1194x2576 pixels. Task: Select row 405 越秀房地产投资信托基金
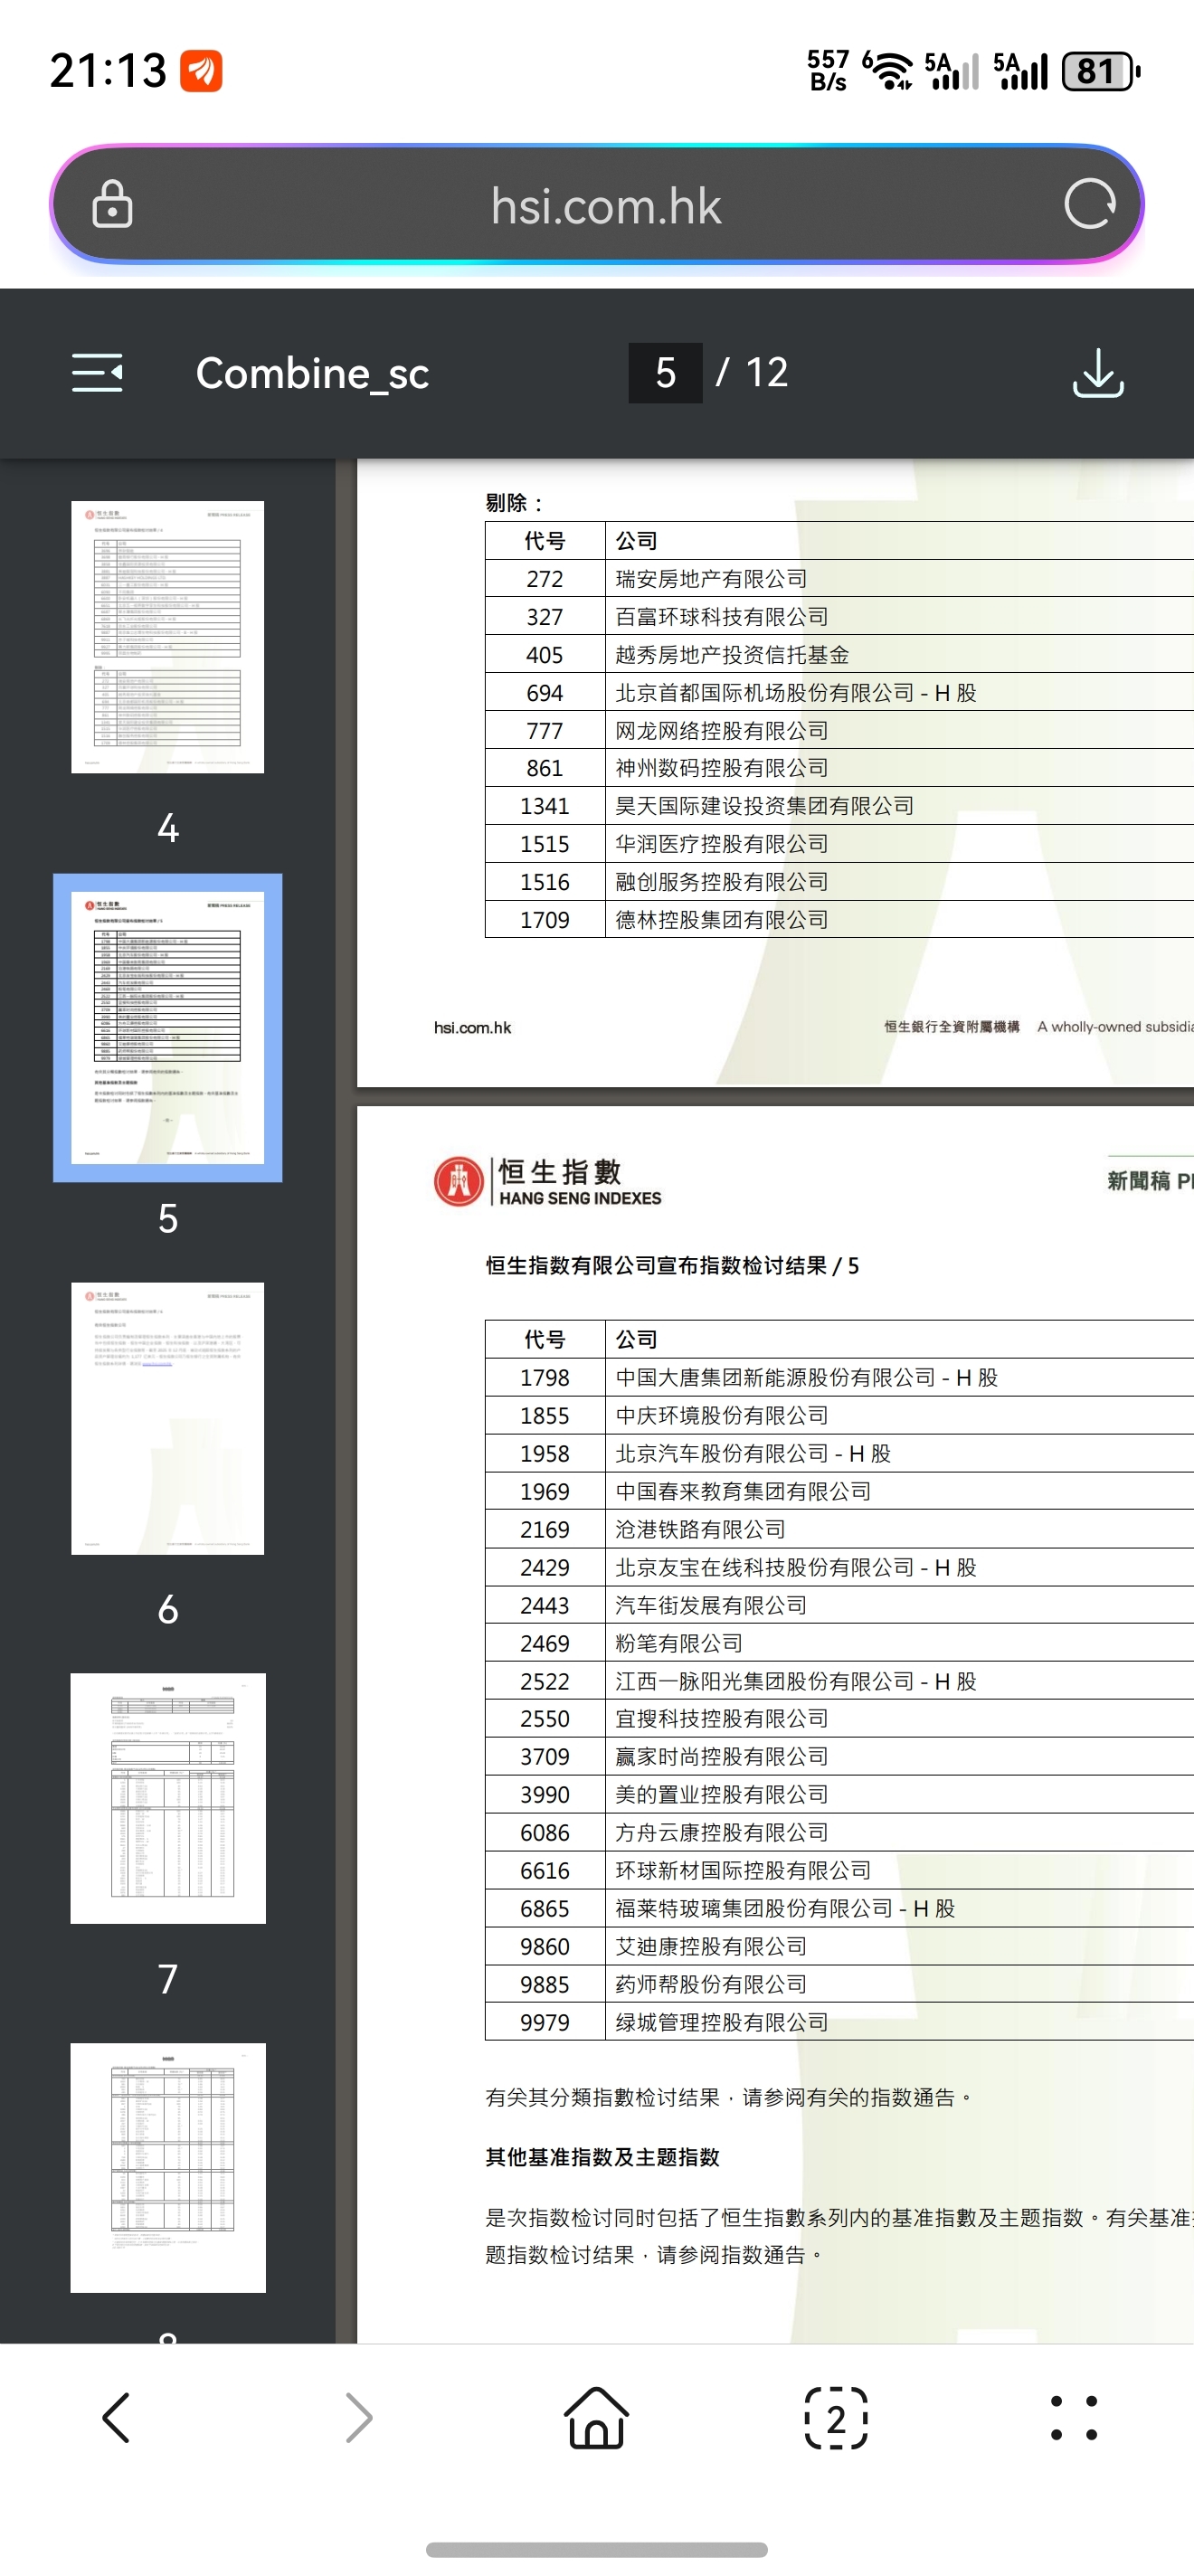pyautogui.click(x=839, y=655)
